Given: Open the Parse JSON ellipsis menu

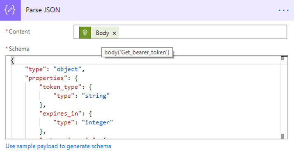Looking at the screenshot, I should 283,10.
